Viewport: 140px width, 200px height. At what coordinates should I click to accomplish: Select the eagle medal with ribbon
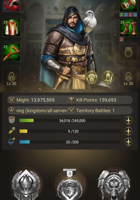[70, 184]
